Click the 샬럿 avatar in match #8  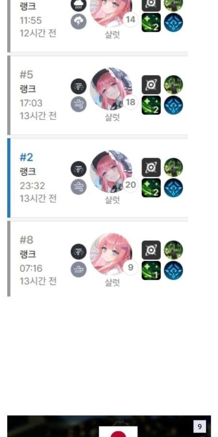111,254
